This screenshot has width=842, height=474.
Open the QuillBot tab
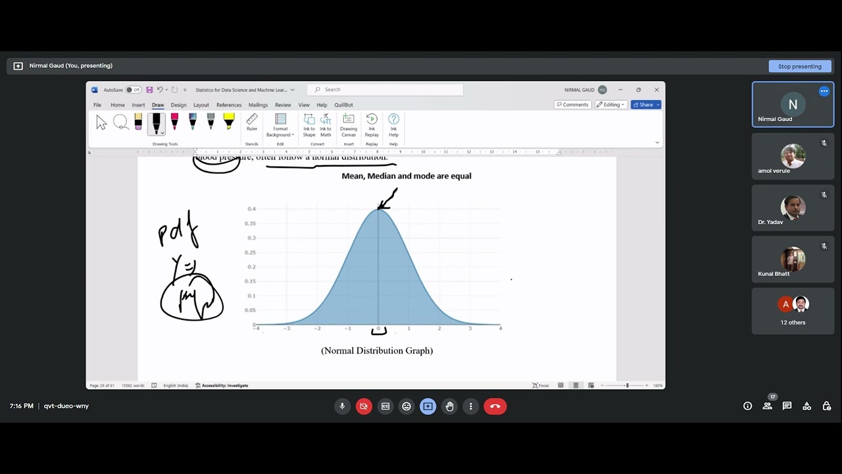click(x=343, y=105)
